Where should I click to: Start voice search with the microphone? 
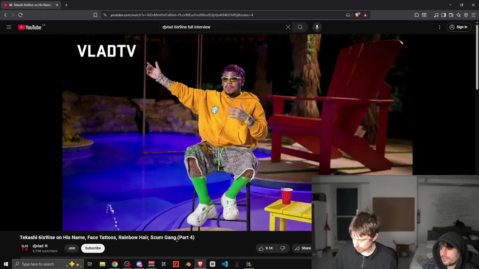317,27
